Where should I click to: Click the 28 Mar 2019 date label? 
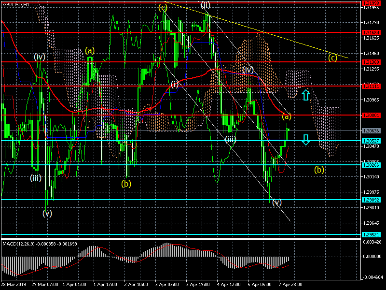tap(14, 286)
